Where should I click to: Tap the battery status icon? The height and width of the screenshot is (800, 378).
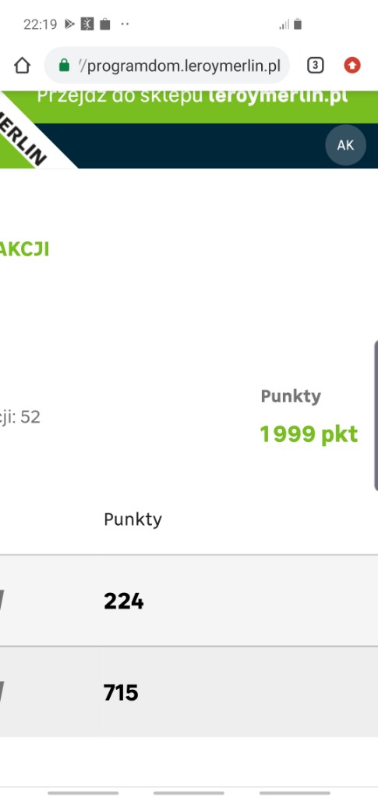pos(298,24)
